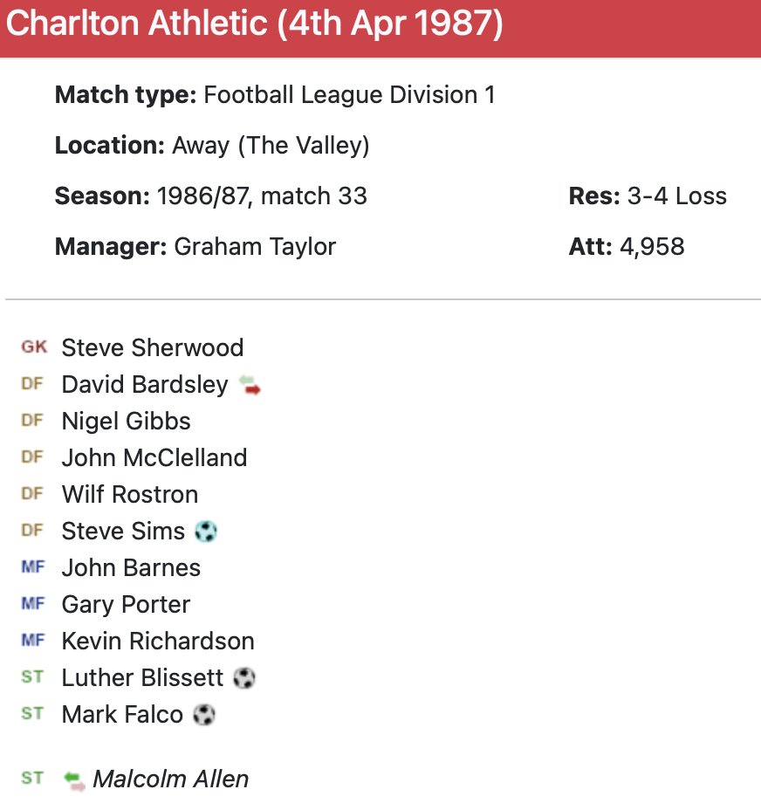This screenshot has height=803, width=761.
Task: Click the GK position badge for Steve Sherwood
Action: point(34,347)
